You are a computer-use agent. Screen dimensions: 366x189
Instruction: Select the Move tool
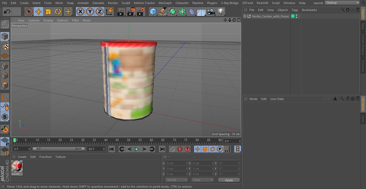pos(39,12)
